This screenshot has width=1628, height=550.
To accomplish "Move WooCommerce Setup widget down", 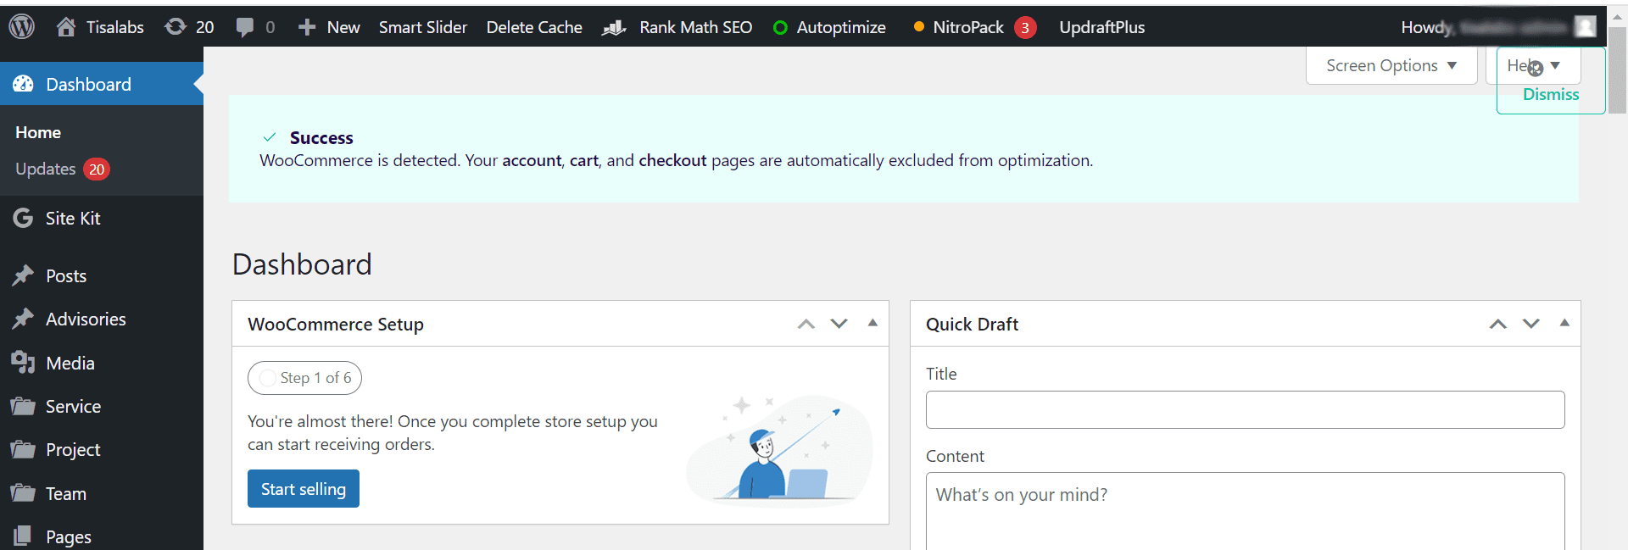I will click(839, 324).
